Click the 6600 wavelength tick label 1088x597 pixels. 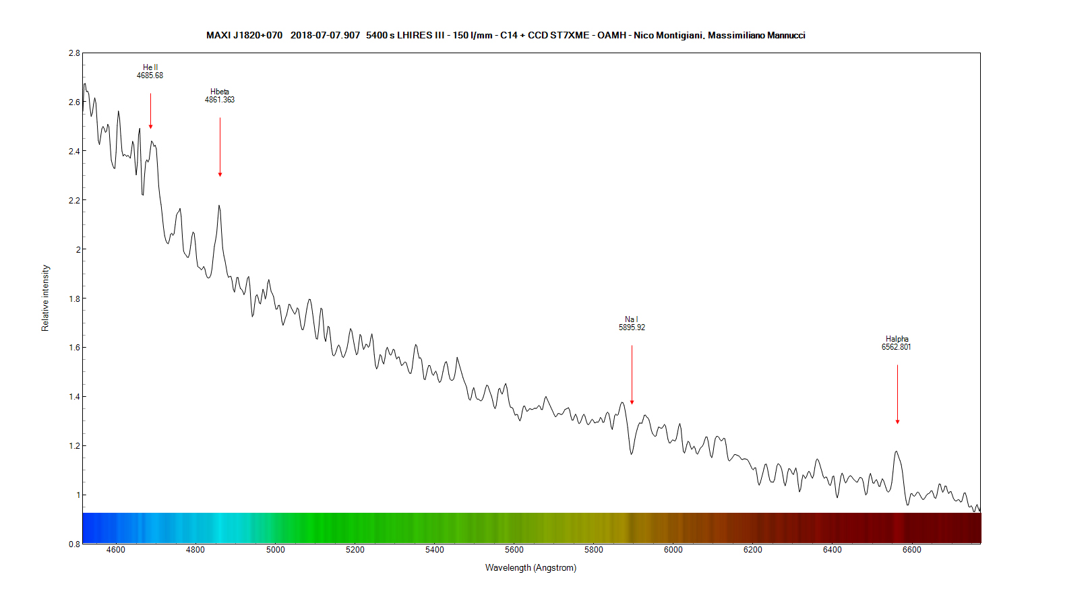(911, 550)
